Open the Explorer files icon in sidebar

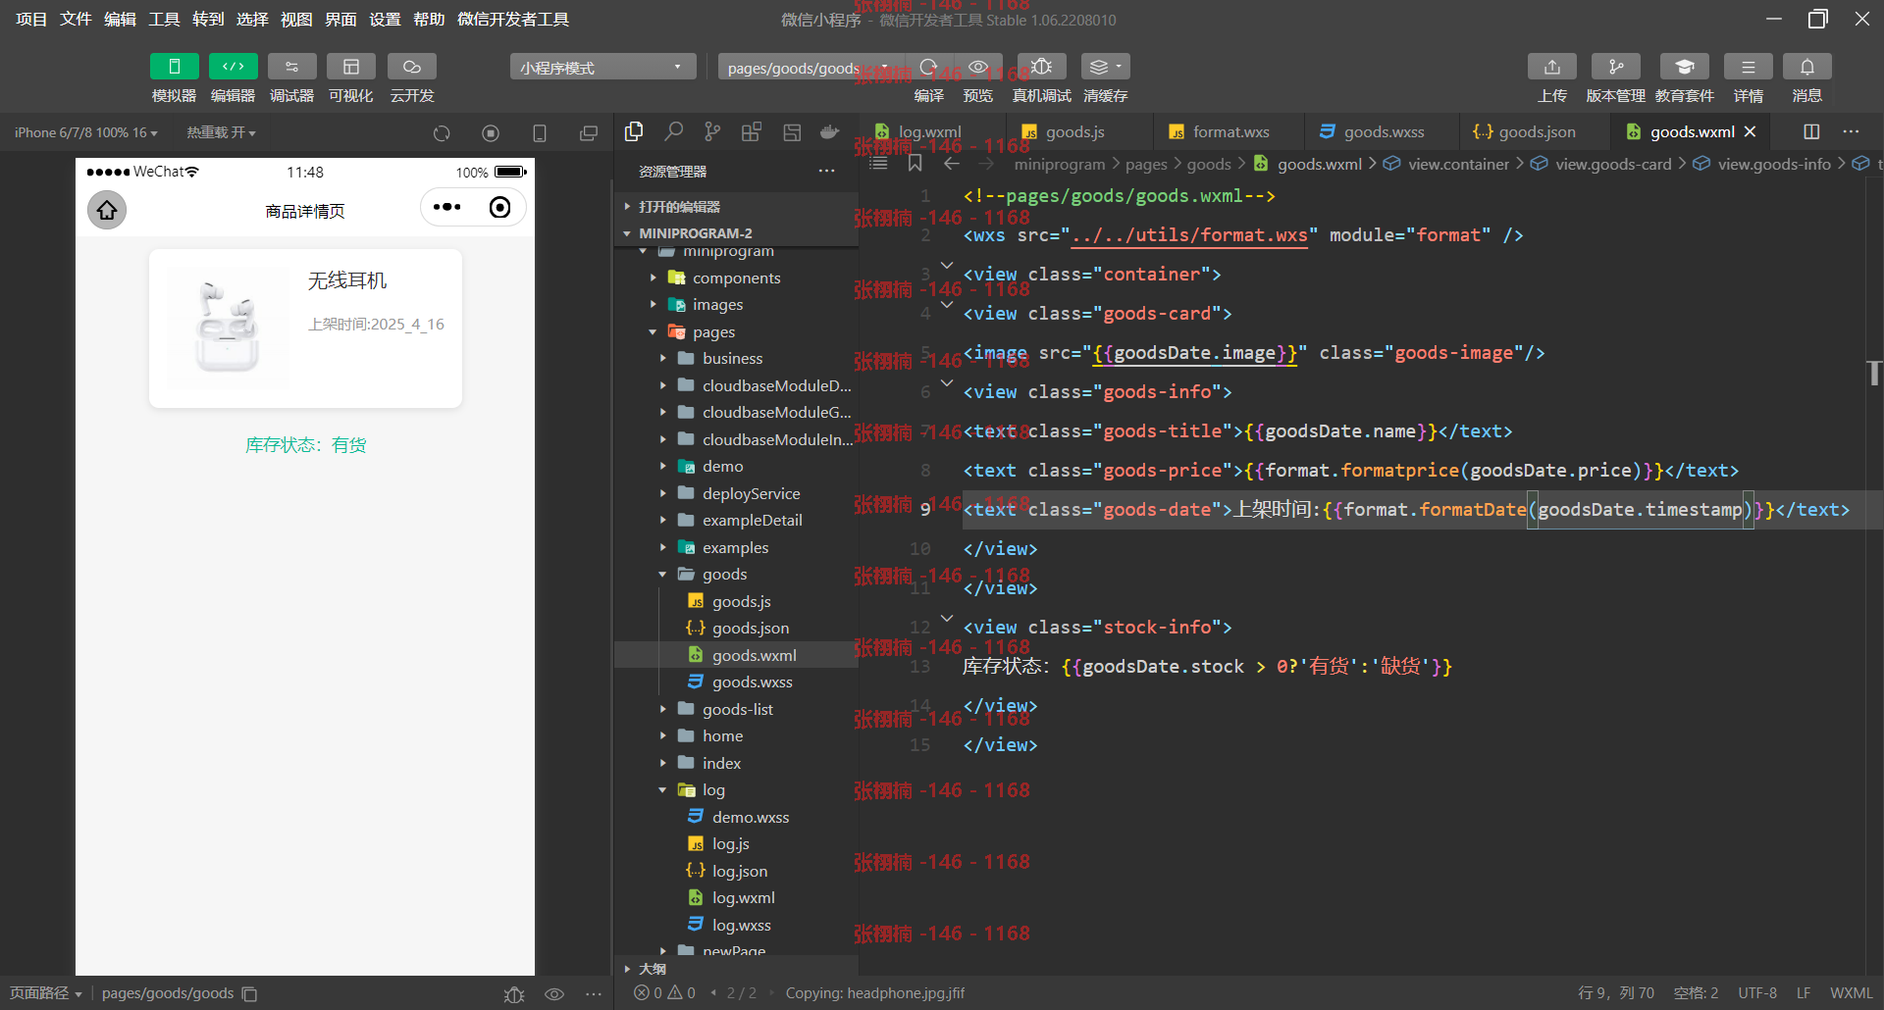tap(634, 131)
